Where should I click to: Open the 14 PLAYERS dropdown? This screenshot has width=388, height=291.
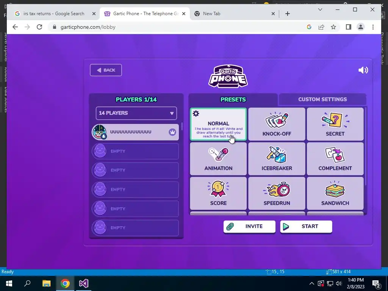click(x=136, y=113)
